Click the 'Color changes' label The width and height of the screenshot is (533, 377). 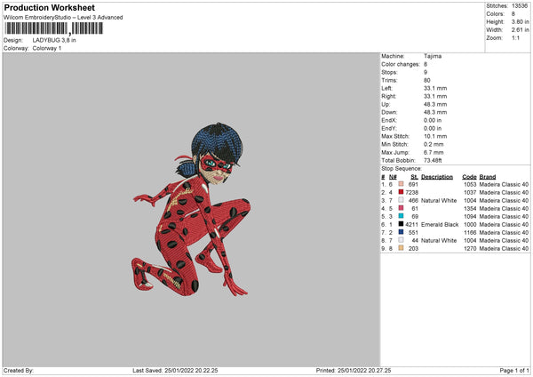pos(401,64)
